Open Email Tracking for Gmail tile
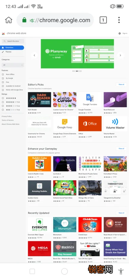This screenshot has height=280, width=129. (115, 249)
